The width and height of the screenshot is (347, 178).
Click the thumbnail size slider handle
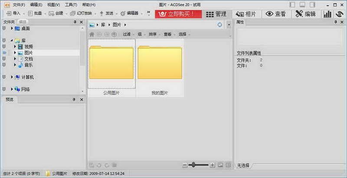click(193, 165)
